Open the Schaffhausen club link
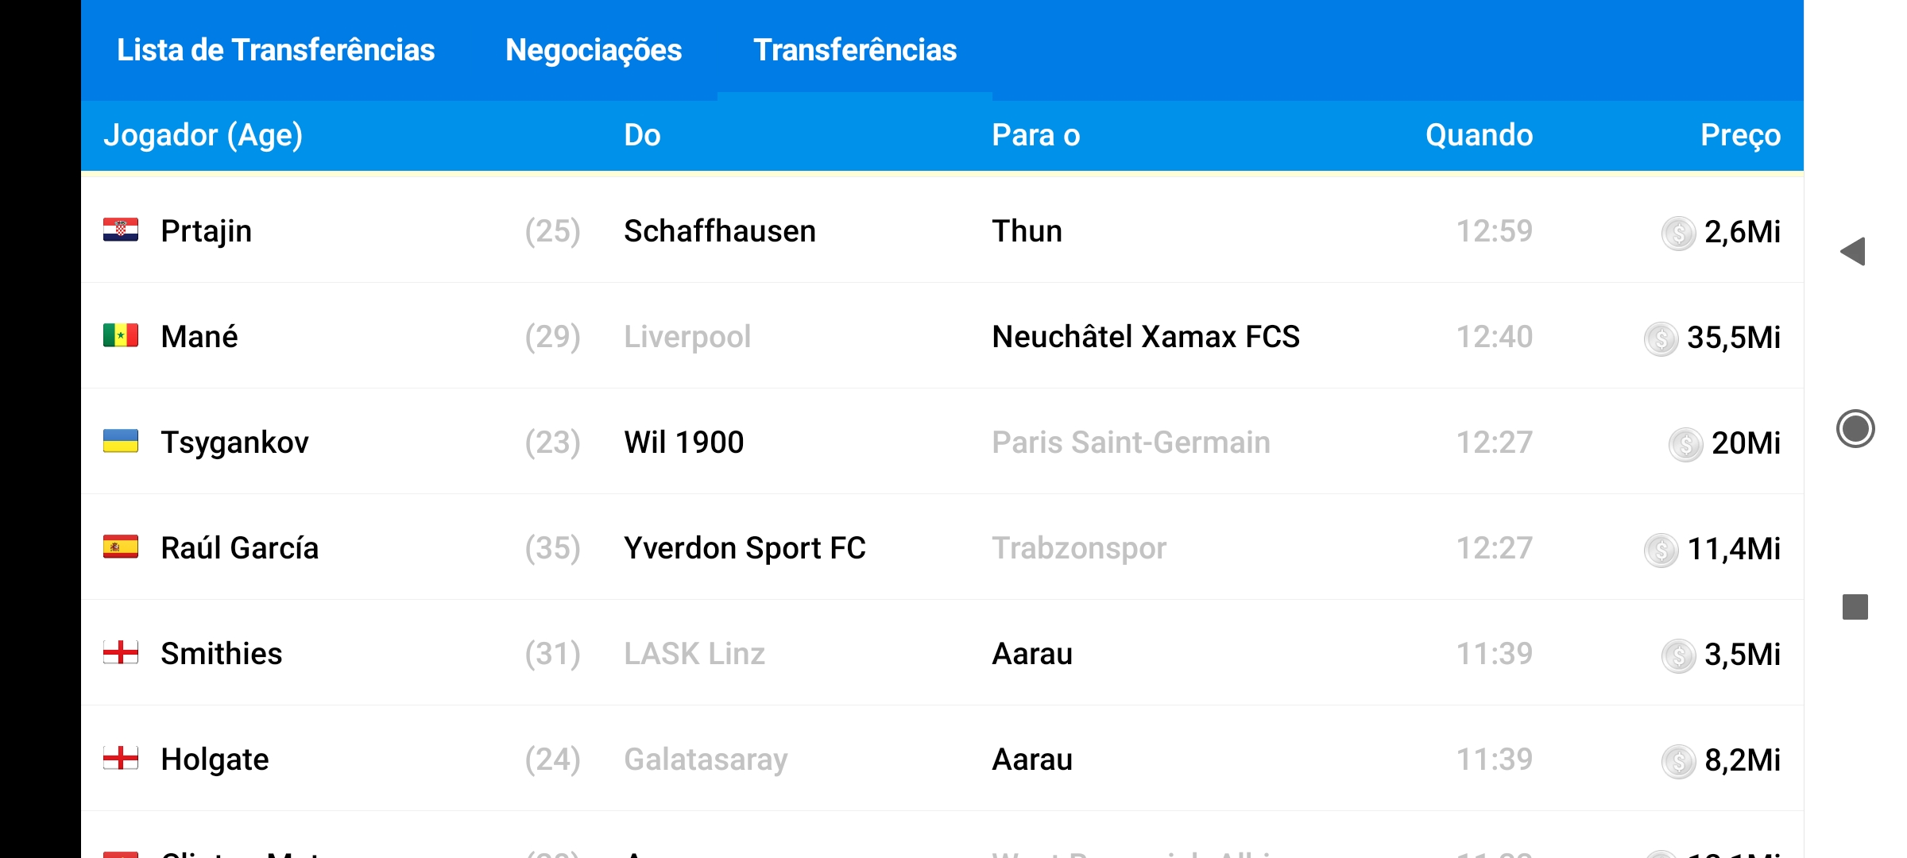This screenshot has height=858, width=1907. [x=720, y=231]
